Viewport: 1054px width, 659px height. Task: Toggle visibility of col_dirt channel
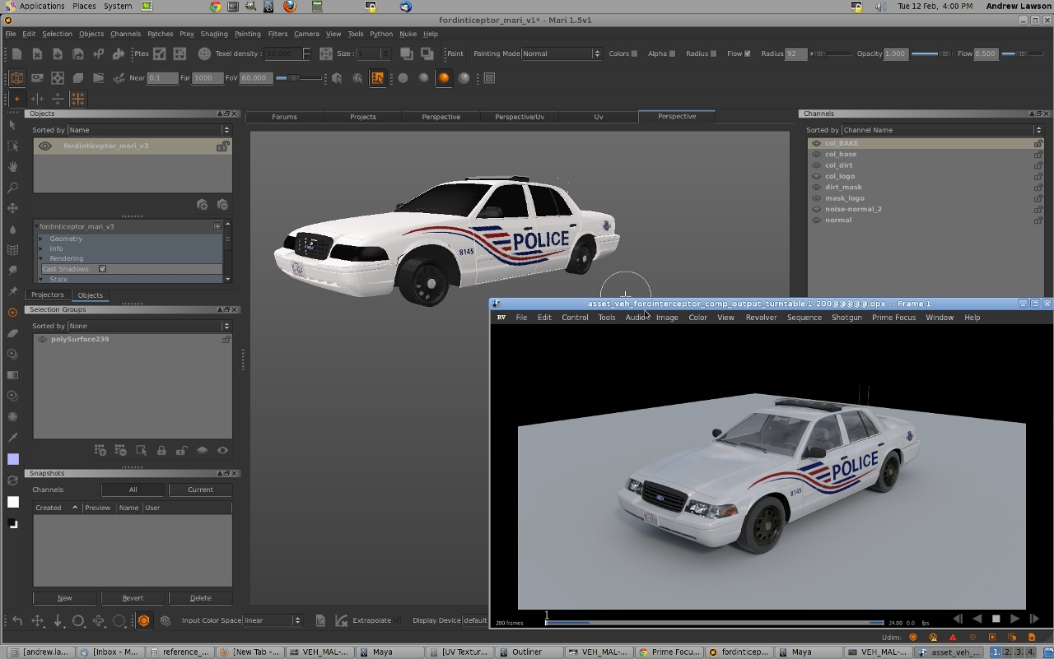pos(816,165)
